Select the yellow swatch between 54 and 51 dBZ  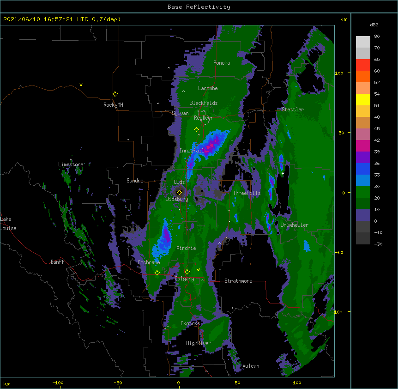363,100
